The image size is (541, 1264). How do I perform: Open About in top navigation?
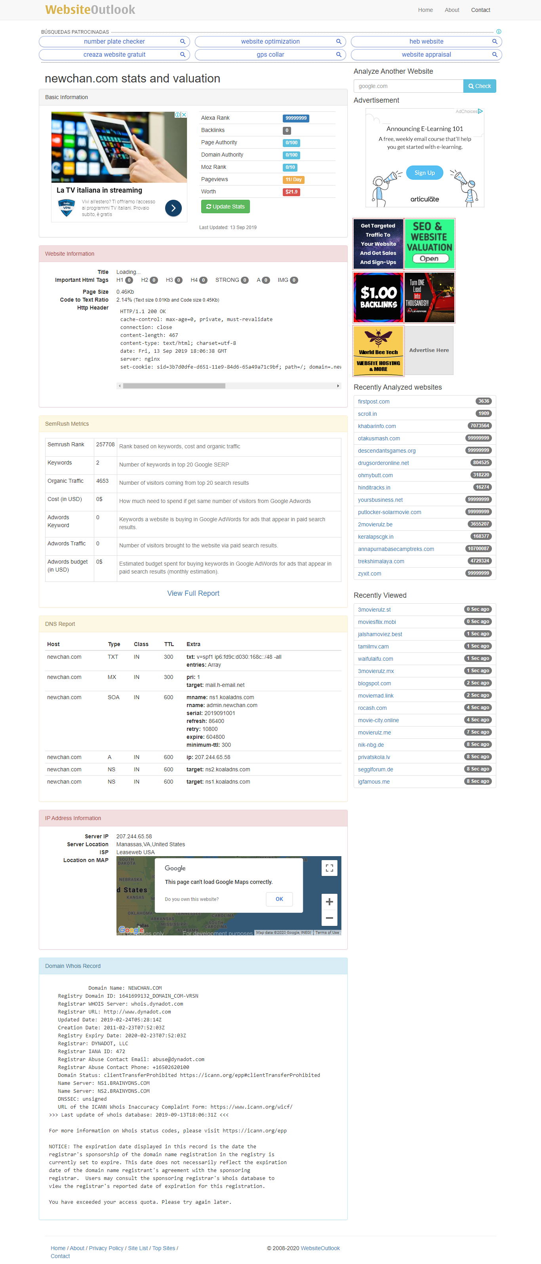tap(452, 10)
